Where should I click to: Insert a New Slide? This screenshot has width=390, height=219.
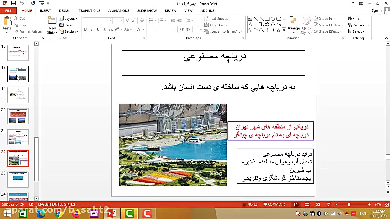(52, 26)
